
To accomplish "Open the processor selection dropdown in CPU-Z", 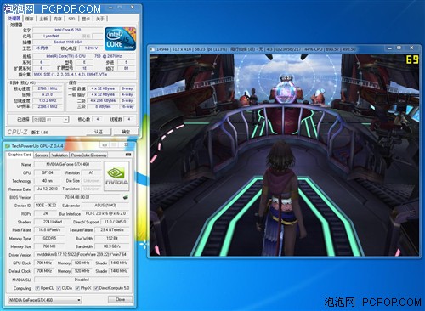I will 51,120.
